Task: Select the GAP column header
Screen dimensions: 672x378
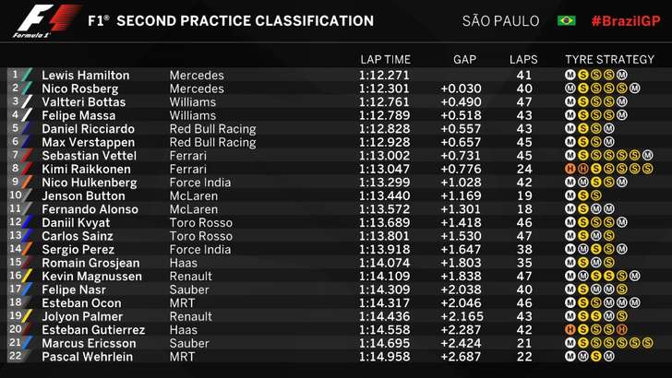Action: tap(464, 59)
